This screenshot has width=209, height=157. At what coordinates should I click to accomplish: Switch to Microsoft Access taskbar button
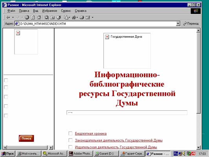pyautogui.click(x=55, y=154)
